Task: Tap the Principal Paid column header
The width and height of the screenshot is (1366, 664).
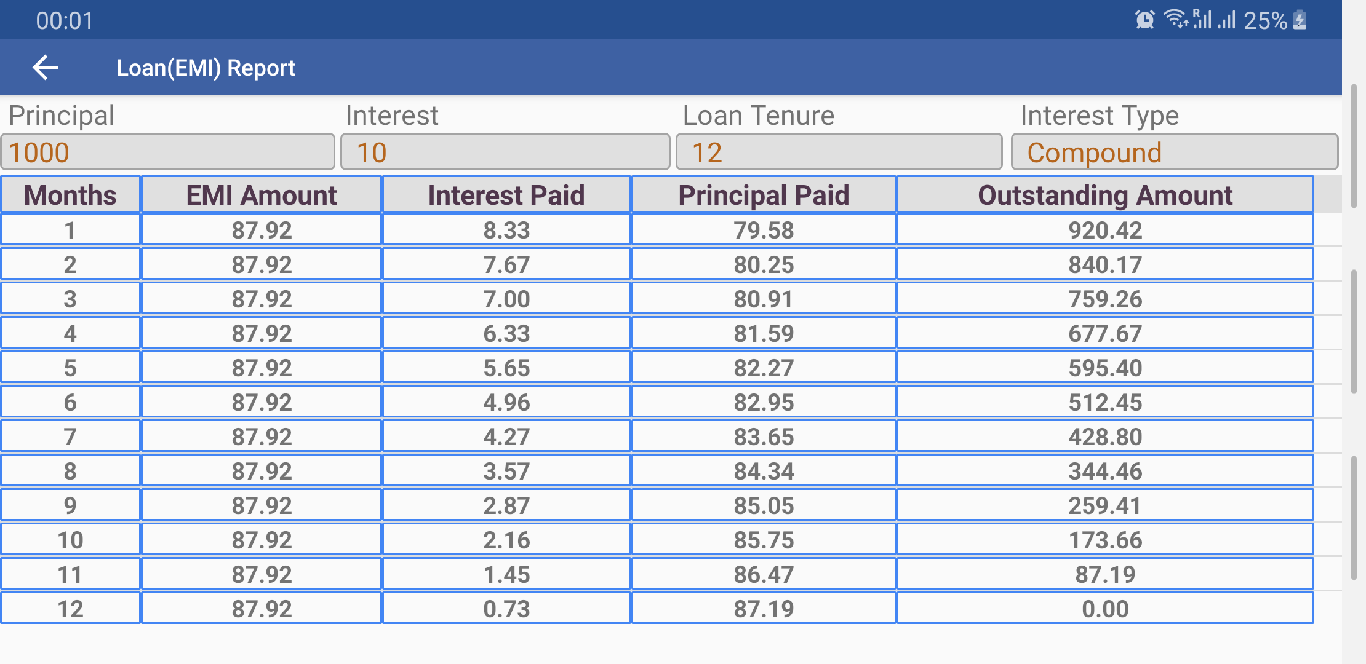Action: point(764,195)
